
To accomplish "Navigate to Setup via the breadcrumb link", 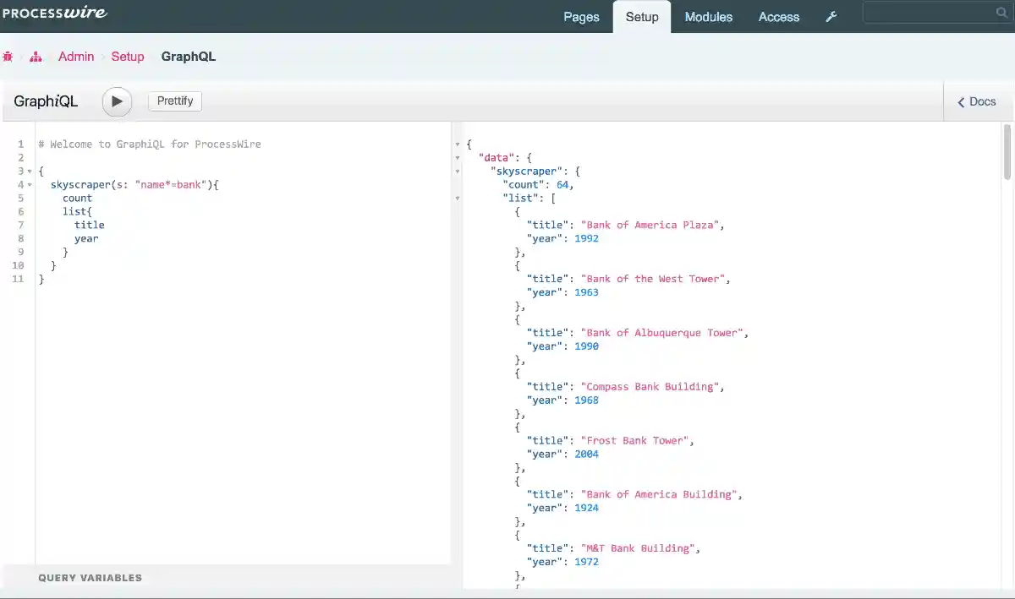I will click(x=128, y=56).
